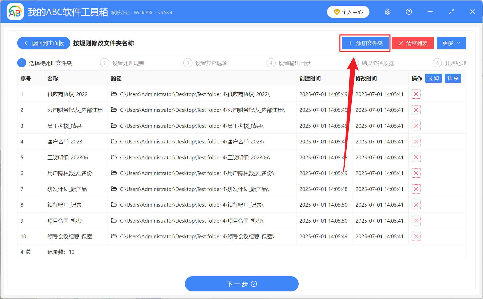Viewport: 483px width, 299px height.
Task: Delete 领导会议纪要_保密 with its X icon
Action: (416, 236)
